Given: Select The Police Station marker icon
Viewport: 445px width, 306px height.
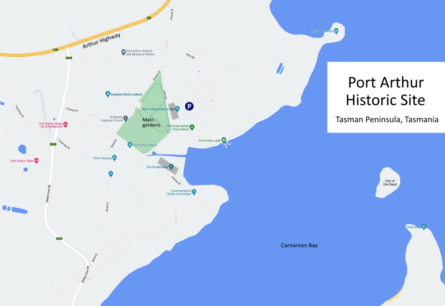Looking at the screenshot, I should [130, 145].
